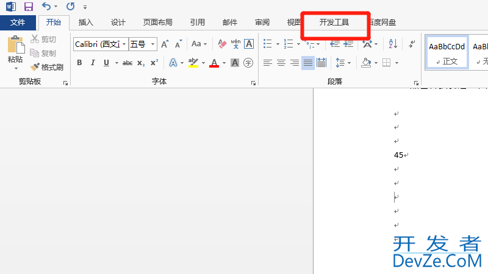488x274 pixels.
Task: Open the 开发工具 tab
Action: pyautogui.click(x=334, y=23)
